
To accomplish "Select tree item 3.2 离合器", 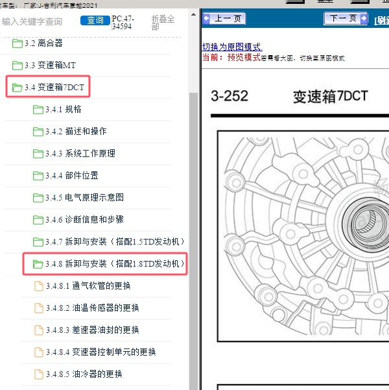I will click(43, 43).
